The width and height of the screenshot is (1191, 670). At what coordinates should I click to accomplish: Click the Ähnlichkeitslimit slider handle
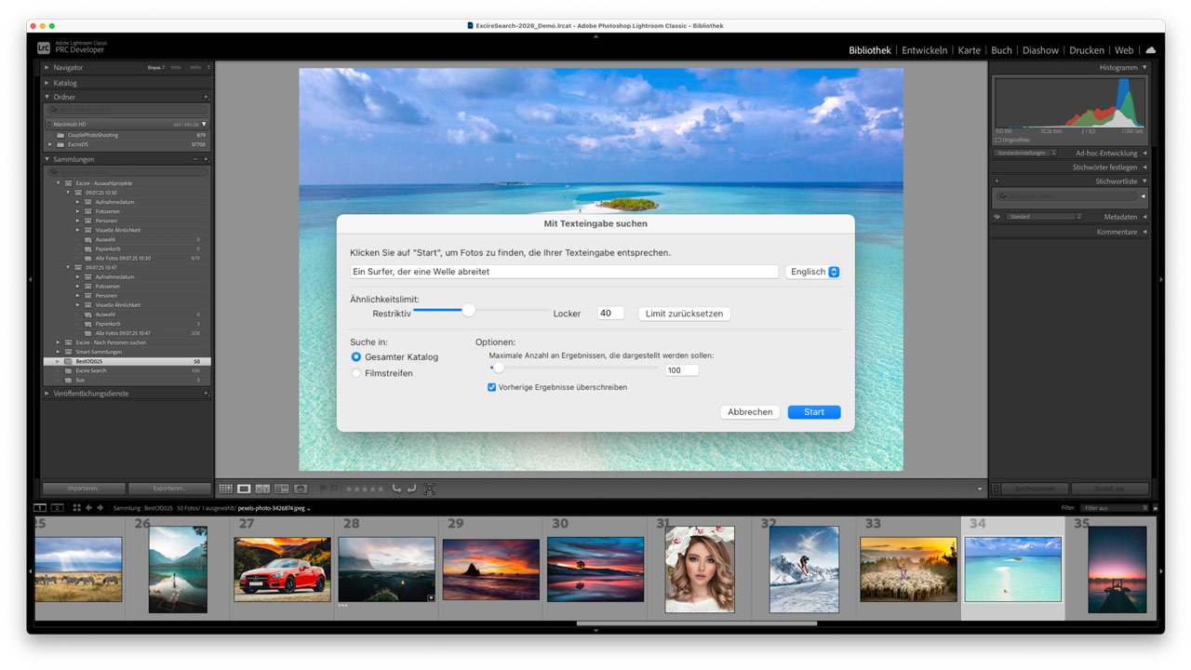pos(469,310)
